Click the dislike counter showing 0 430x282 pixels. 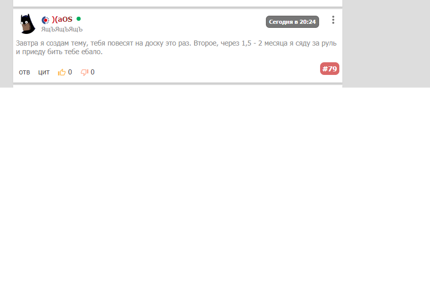[92, 72]
